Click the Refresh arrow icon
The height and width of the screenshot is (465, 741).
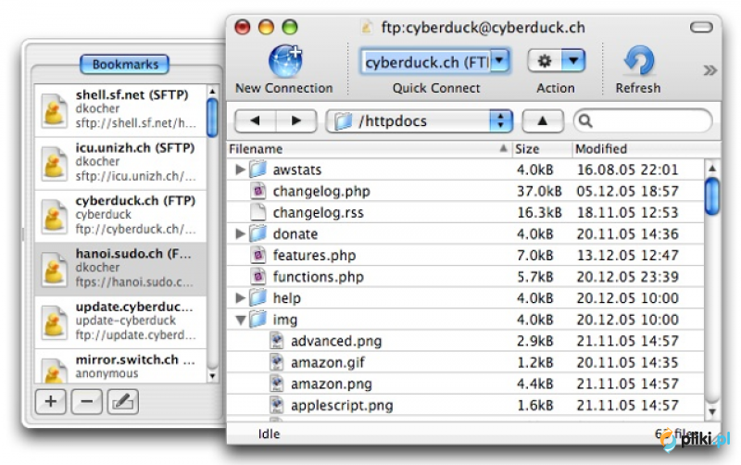(639, 60)
